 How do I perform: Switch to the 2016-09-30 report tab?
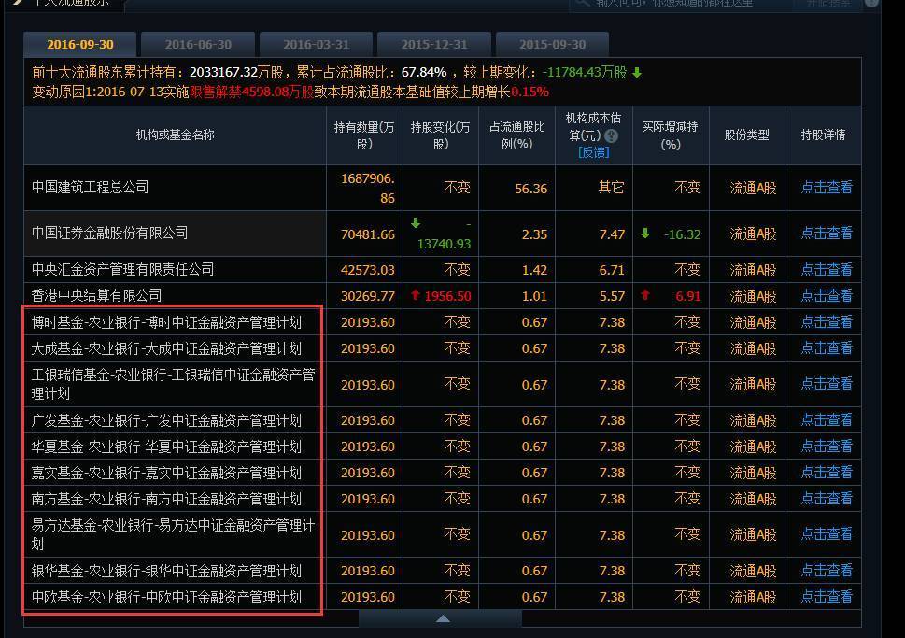80,45
